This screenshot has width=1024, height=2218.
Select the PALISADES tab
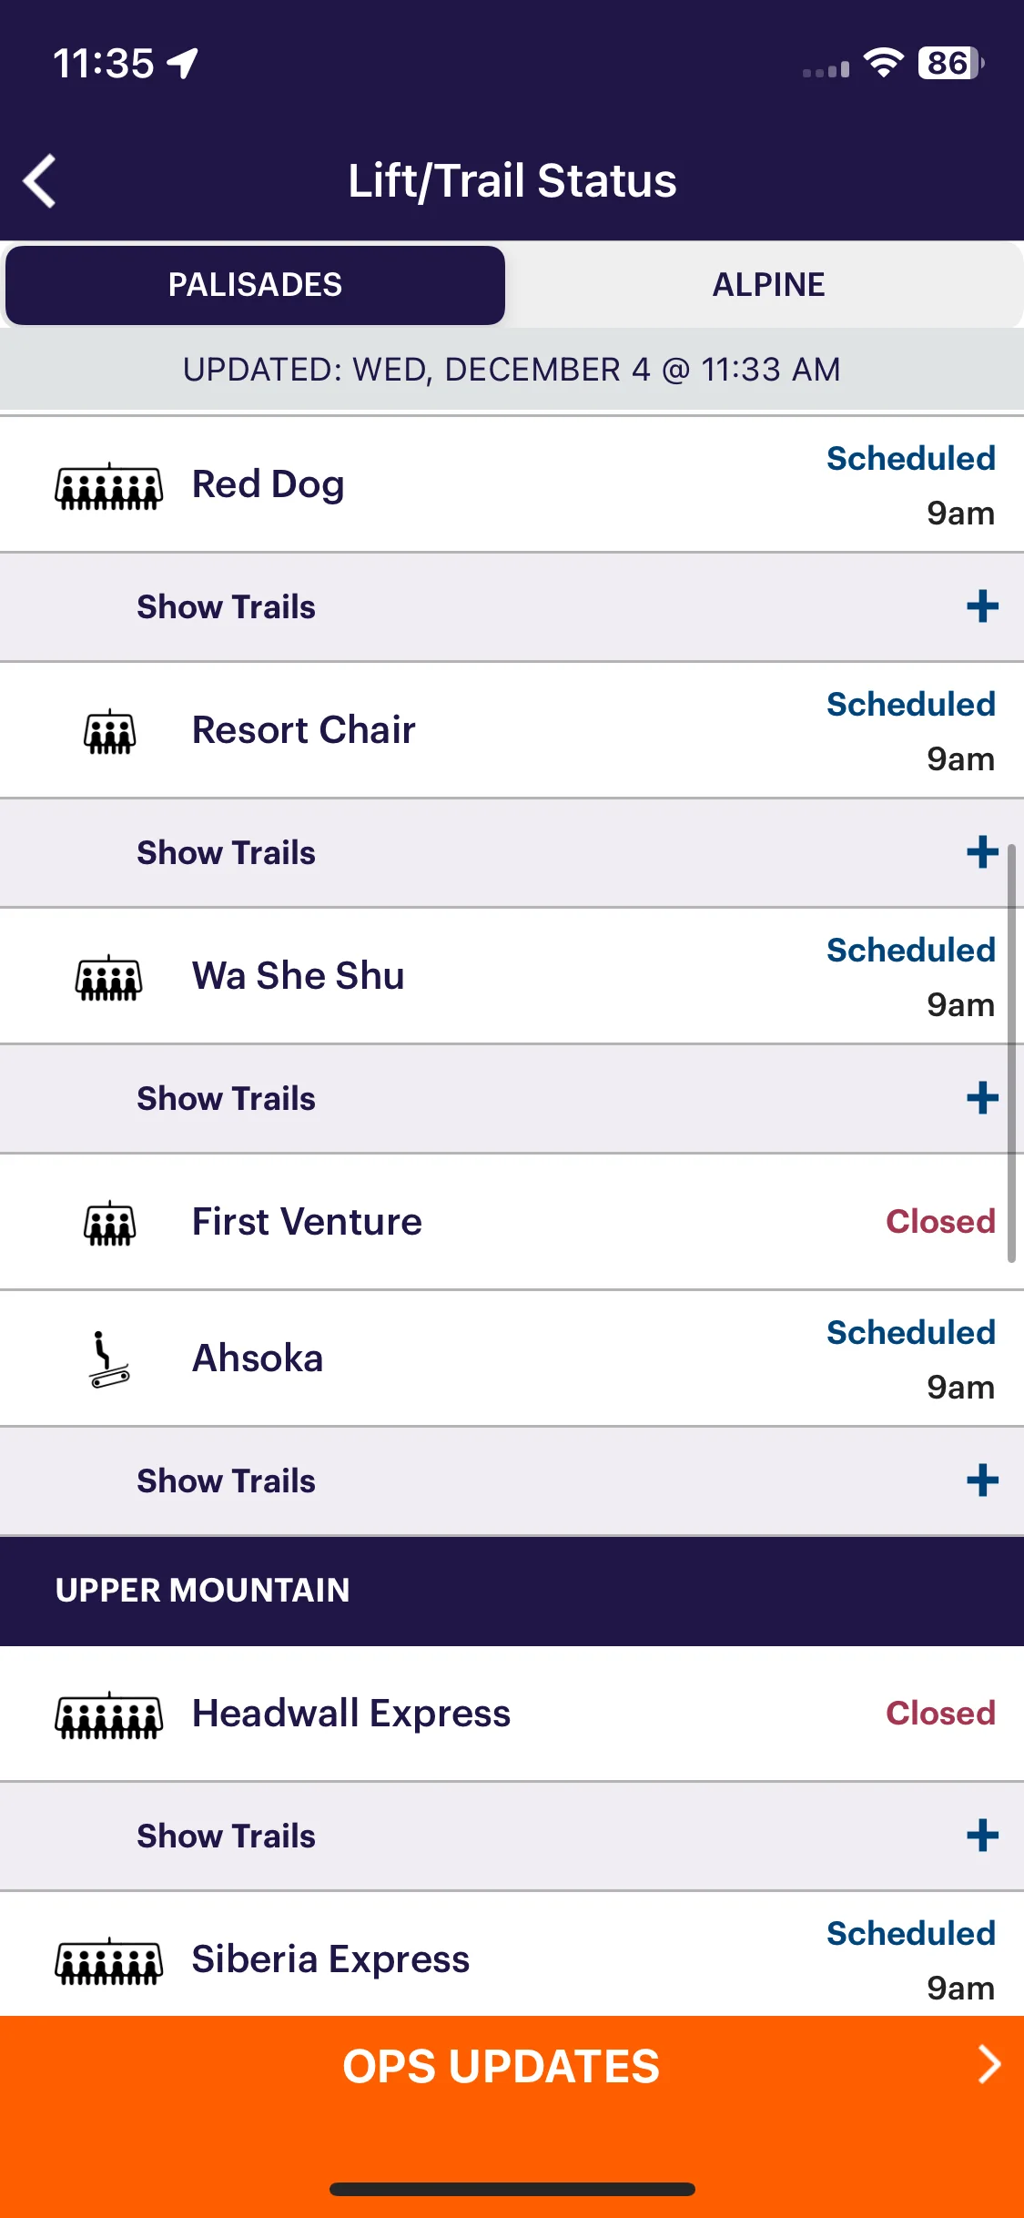pos(255,285)
